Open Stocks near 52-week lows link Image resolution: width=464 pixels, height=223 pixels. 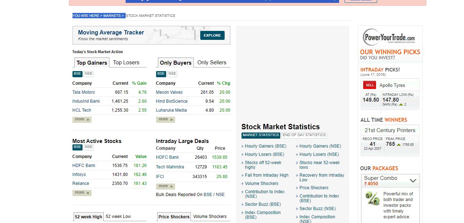320,165
